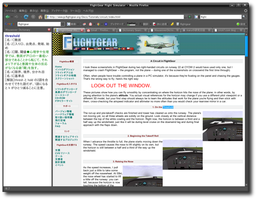Close the Gmail - Firefox tab
Image resolution: width=257 pixels, height=200 pixels.
coord(114,30)
